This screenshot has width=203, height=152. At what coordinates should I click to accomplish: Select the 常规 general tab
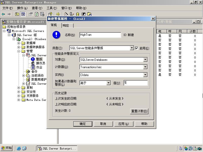pyautogui.click(x=55, y=25)
